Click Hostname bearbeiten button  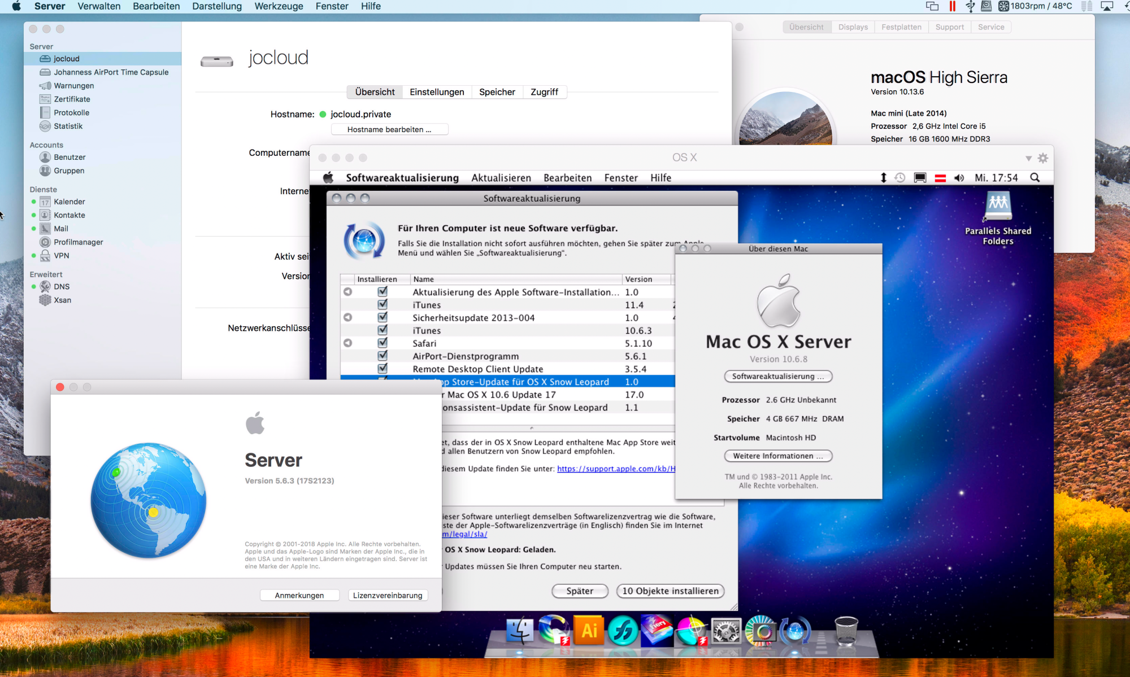389,130
